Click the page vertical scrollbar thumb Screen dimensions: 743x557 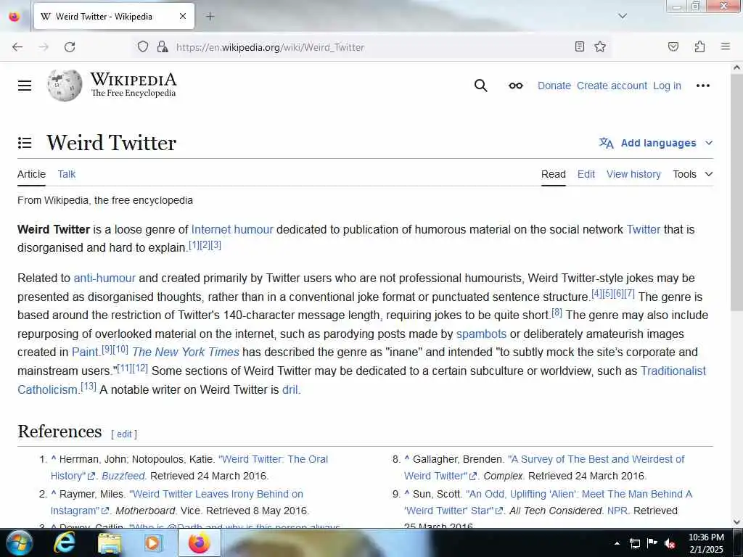point(736,193)
